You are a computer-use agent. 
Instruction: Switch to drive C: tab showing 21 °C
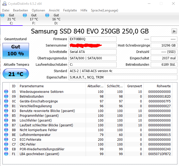[11, 19]
